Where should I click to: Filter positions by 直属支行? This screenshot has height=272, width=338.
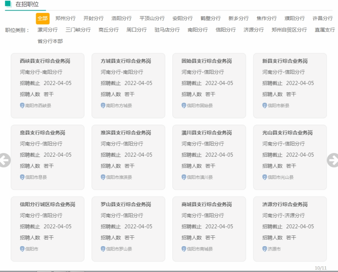tap(325, 30)
